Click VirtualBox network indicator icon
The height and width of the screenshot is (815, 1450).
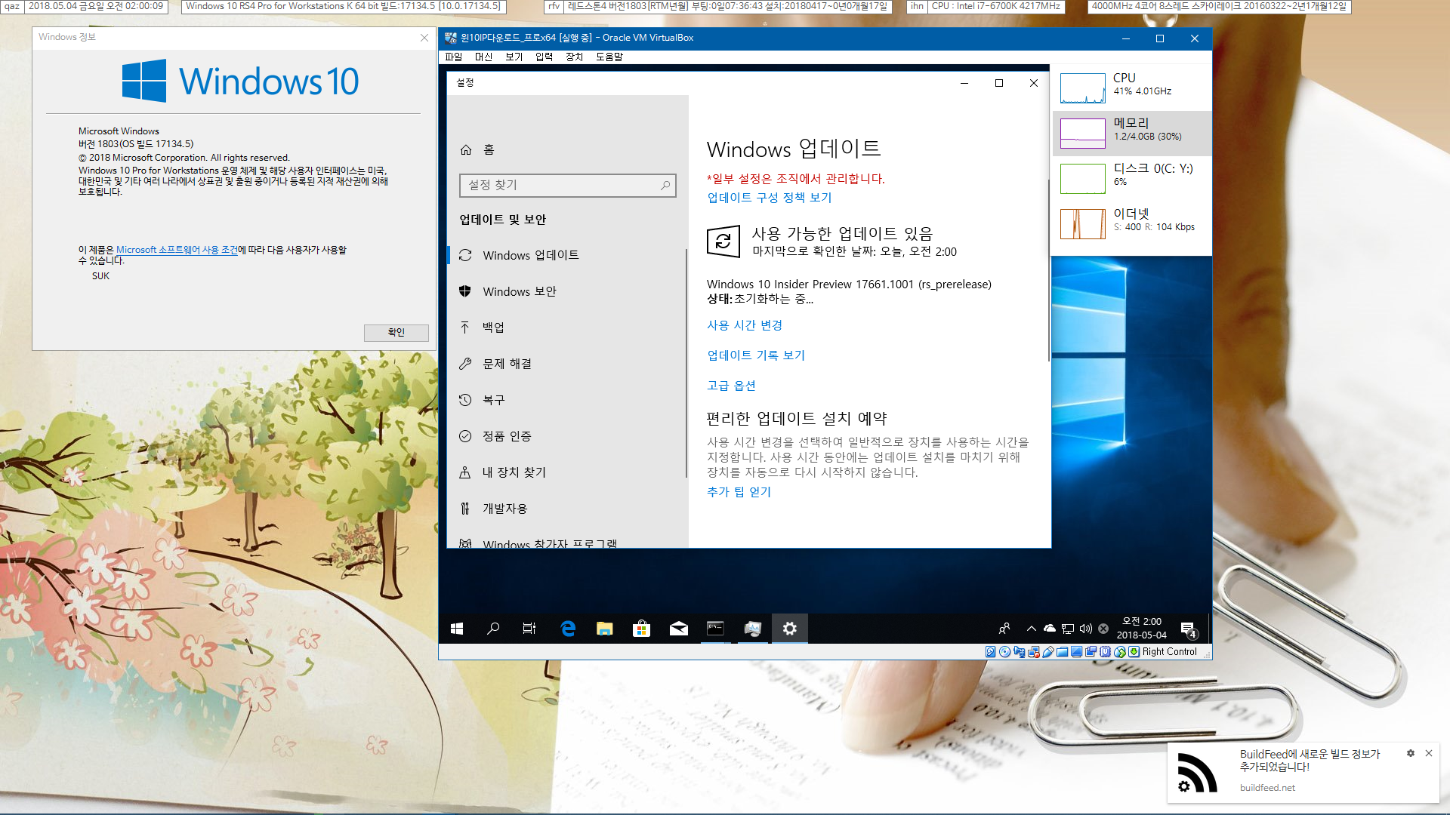pyautogui.click(x=1034, y=652)
